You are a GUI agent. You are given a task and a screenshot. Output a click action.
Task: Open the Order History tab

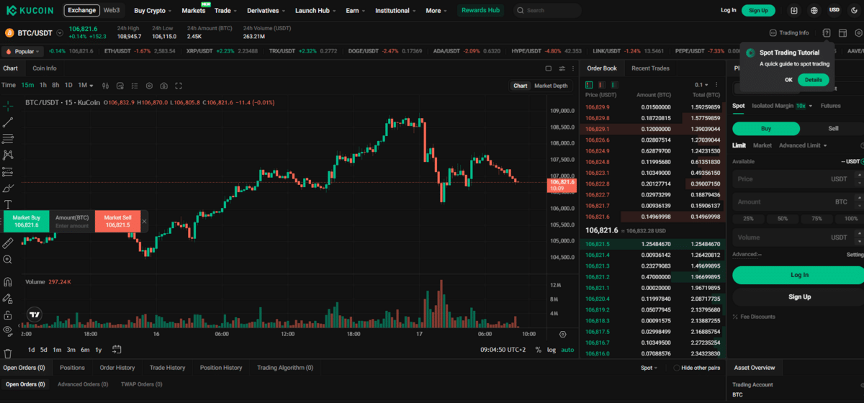click(117, 368)
